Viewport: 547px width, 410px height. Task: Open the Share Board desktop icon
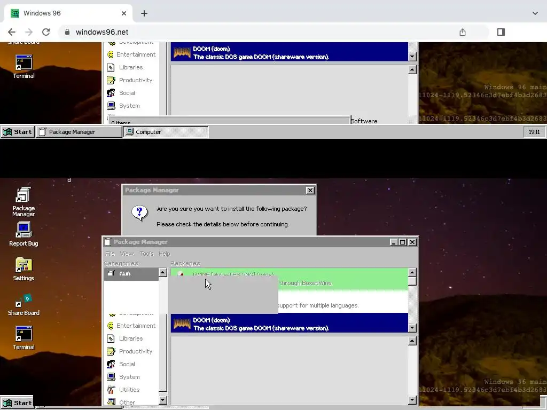tap(24, 305)
